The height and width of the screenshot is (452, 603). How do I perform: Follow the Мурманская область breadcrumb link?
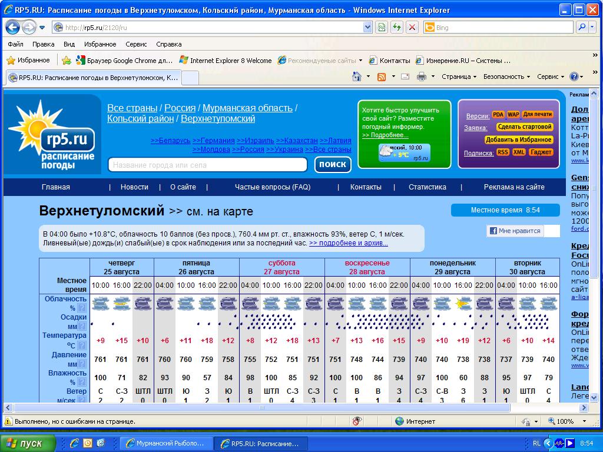247,108
